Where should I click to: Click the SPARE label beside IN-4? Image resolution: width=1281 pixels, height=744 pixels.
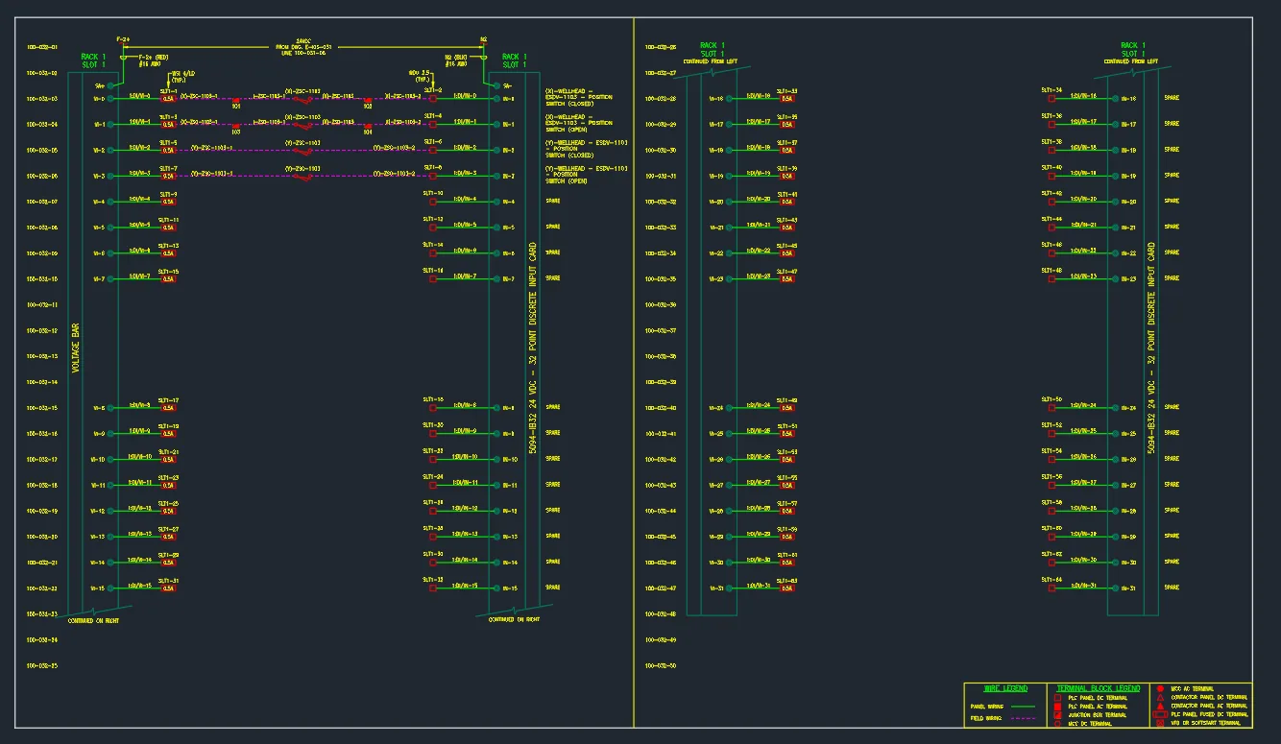coord(552,201)
